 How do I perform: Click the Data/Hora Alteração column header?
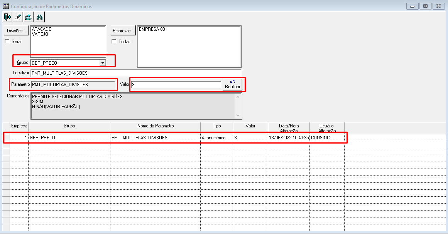point(289,127)
